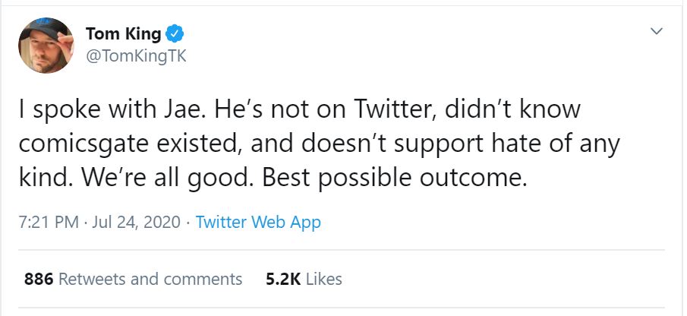
Task: Click the bold 886 count number
Action: tap(38, 279)
